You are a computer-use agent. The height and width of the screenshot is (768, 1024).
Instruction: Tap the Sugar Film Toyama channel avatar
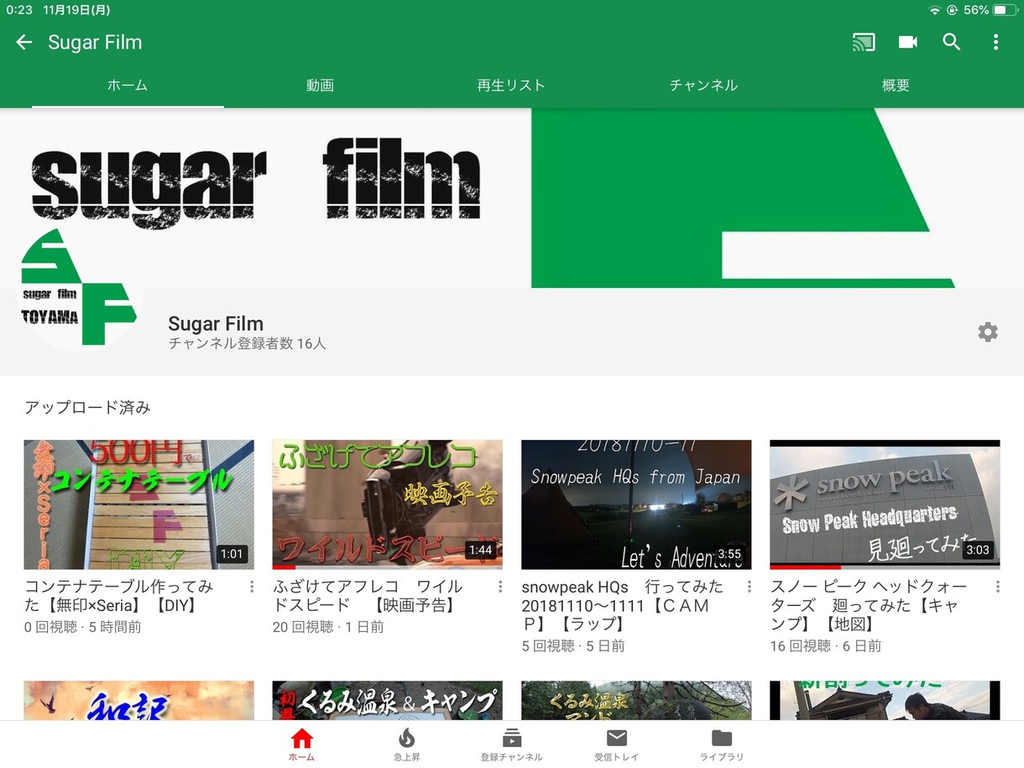tap(79, 287)
